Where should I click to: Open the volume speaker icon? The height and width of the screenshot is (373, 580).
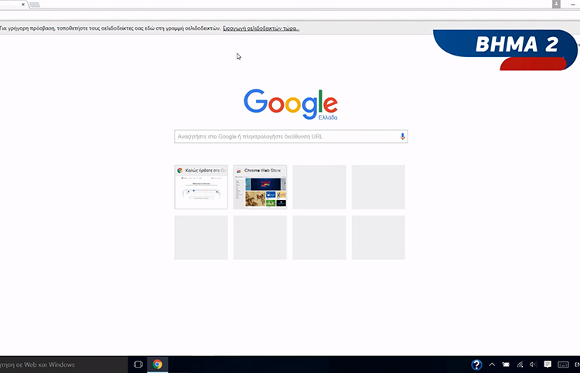click(x=533, y=365)
